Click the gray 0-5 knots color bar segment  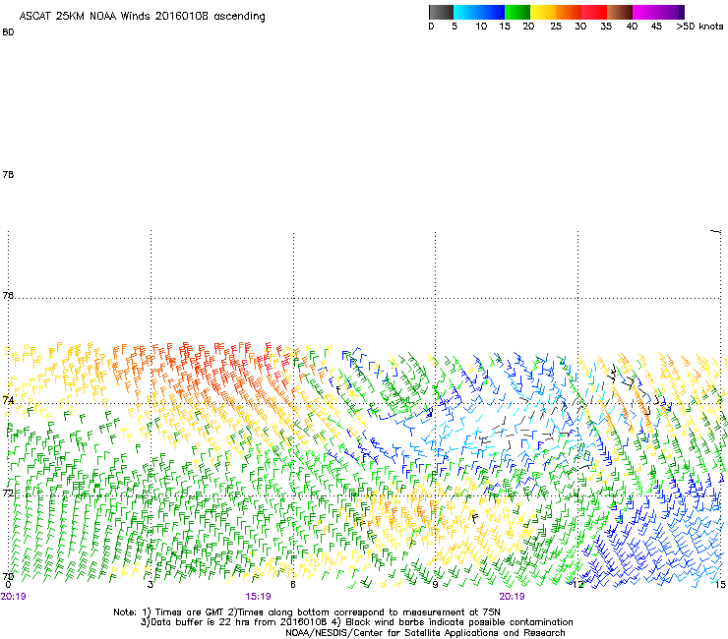click(441, 12)
